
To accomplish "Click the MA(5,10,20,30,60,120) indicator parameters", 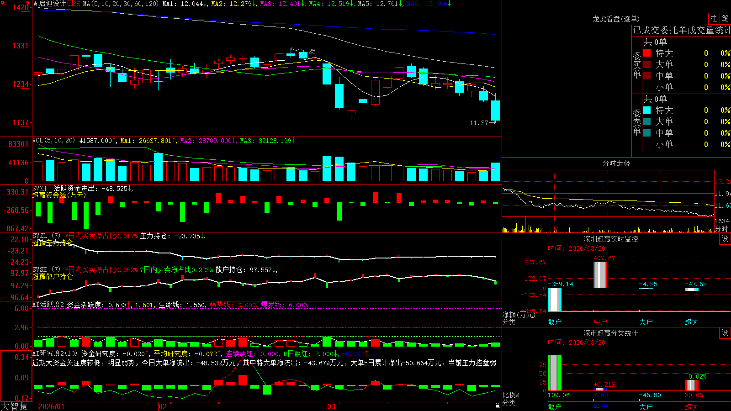I will (x=121, y=4).
